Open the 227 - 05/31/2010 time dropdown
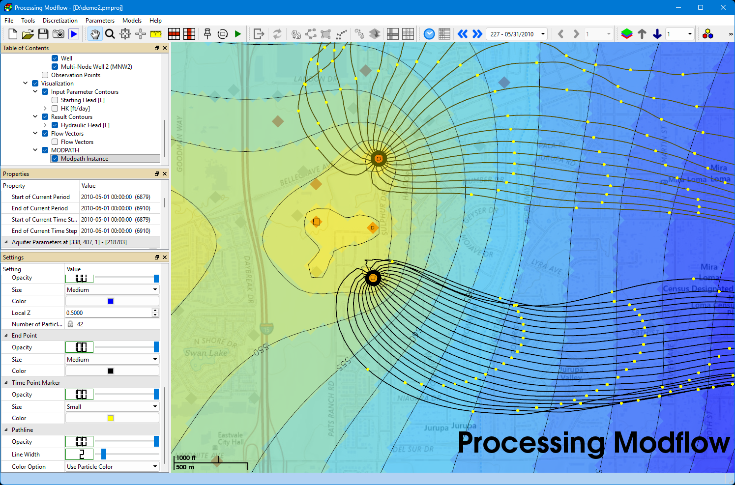Screen dimensions: 735x485 tap(543, 34)
